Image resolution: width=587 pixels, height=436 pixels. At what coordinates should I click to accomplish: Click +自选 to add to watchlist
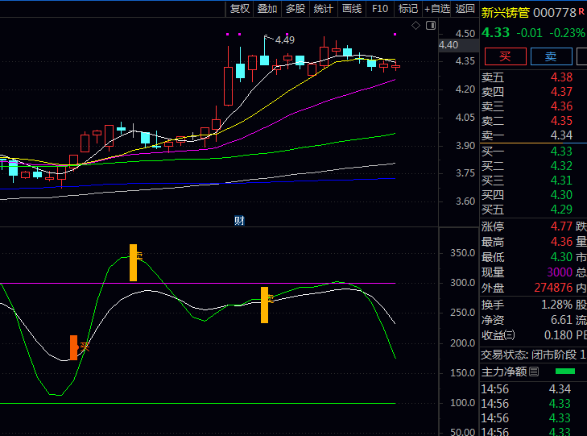(x=436, y=9)
